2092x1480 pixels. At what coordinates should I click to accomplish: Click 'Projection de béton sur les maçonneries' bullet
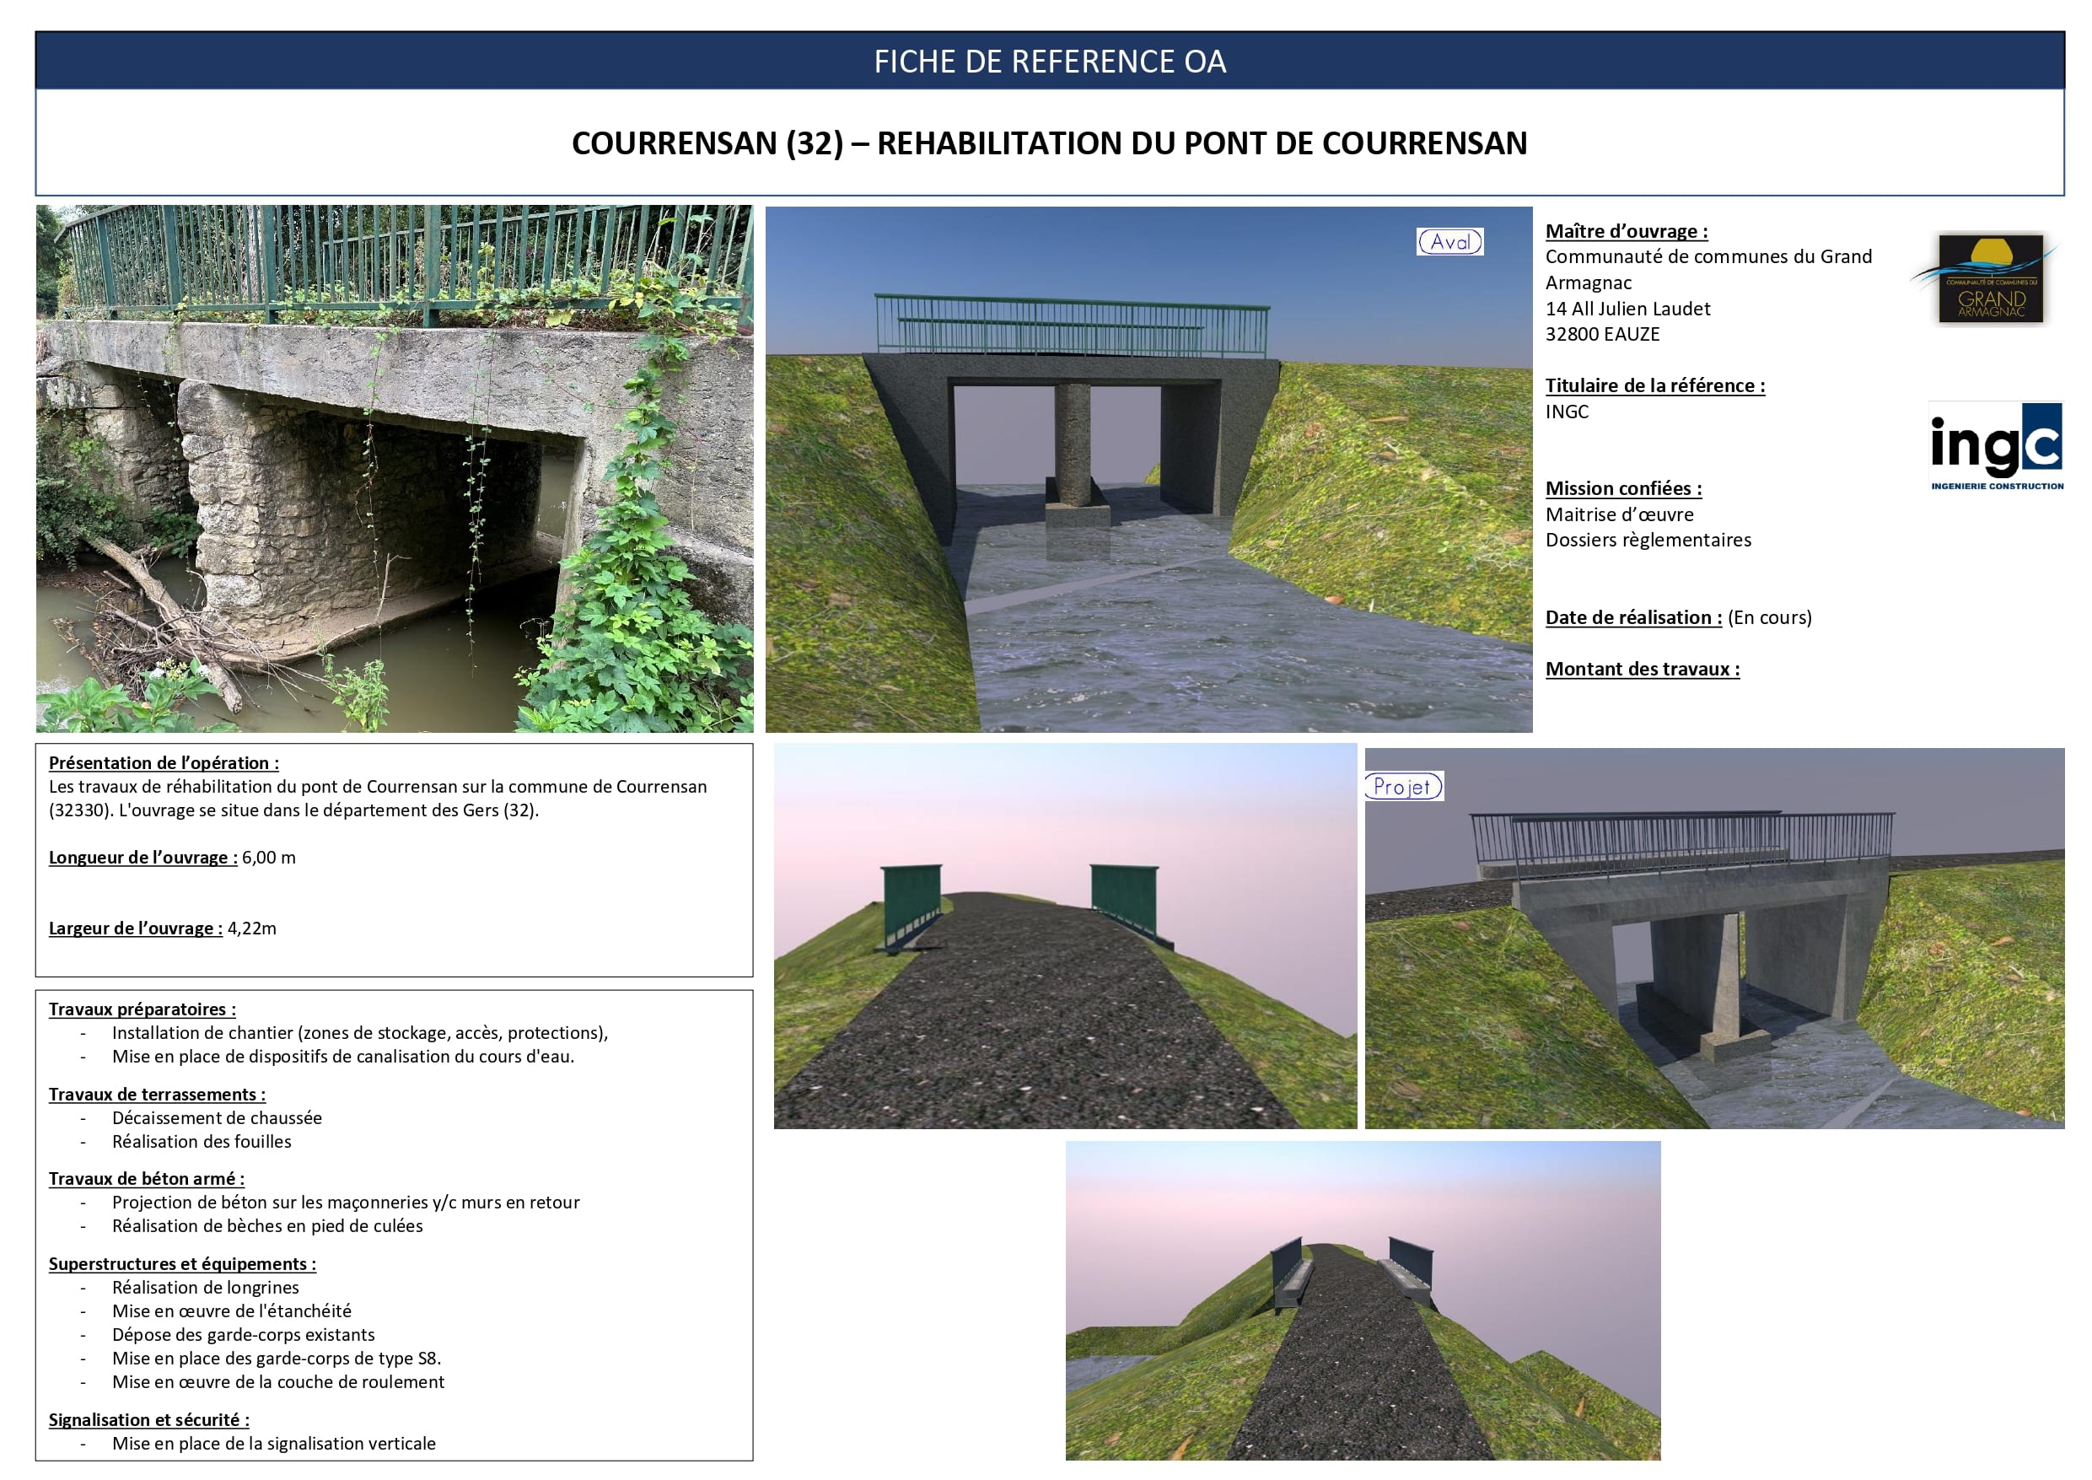point(346,1203)
